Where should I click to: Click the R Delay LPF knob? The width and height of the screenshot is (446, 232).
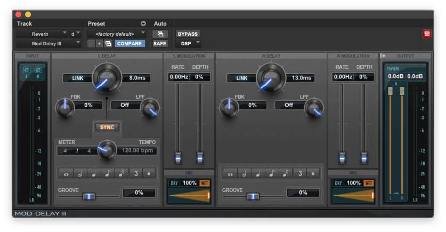314,108
